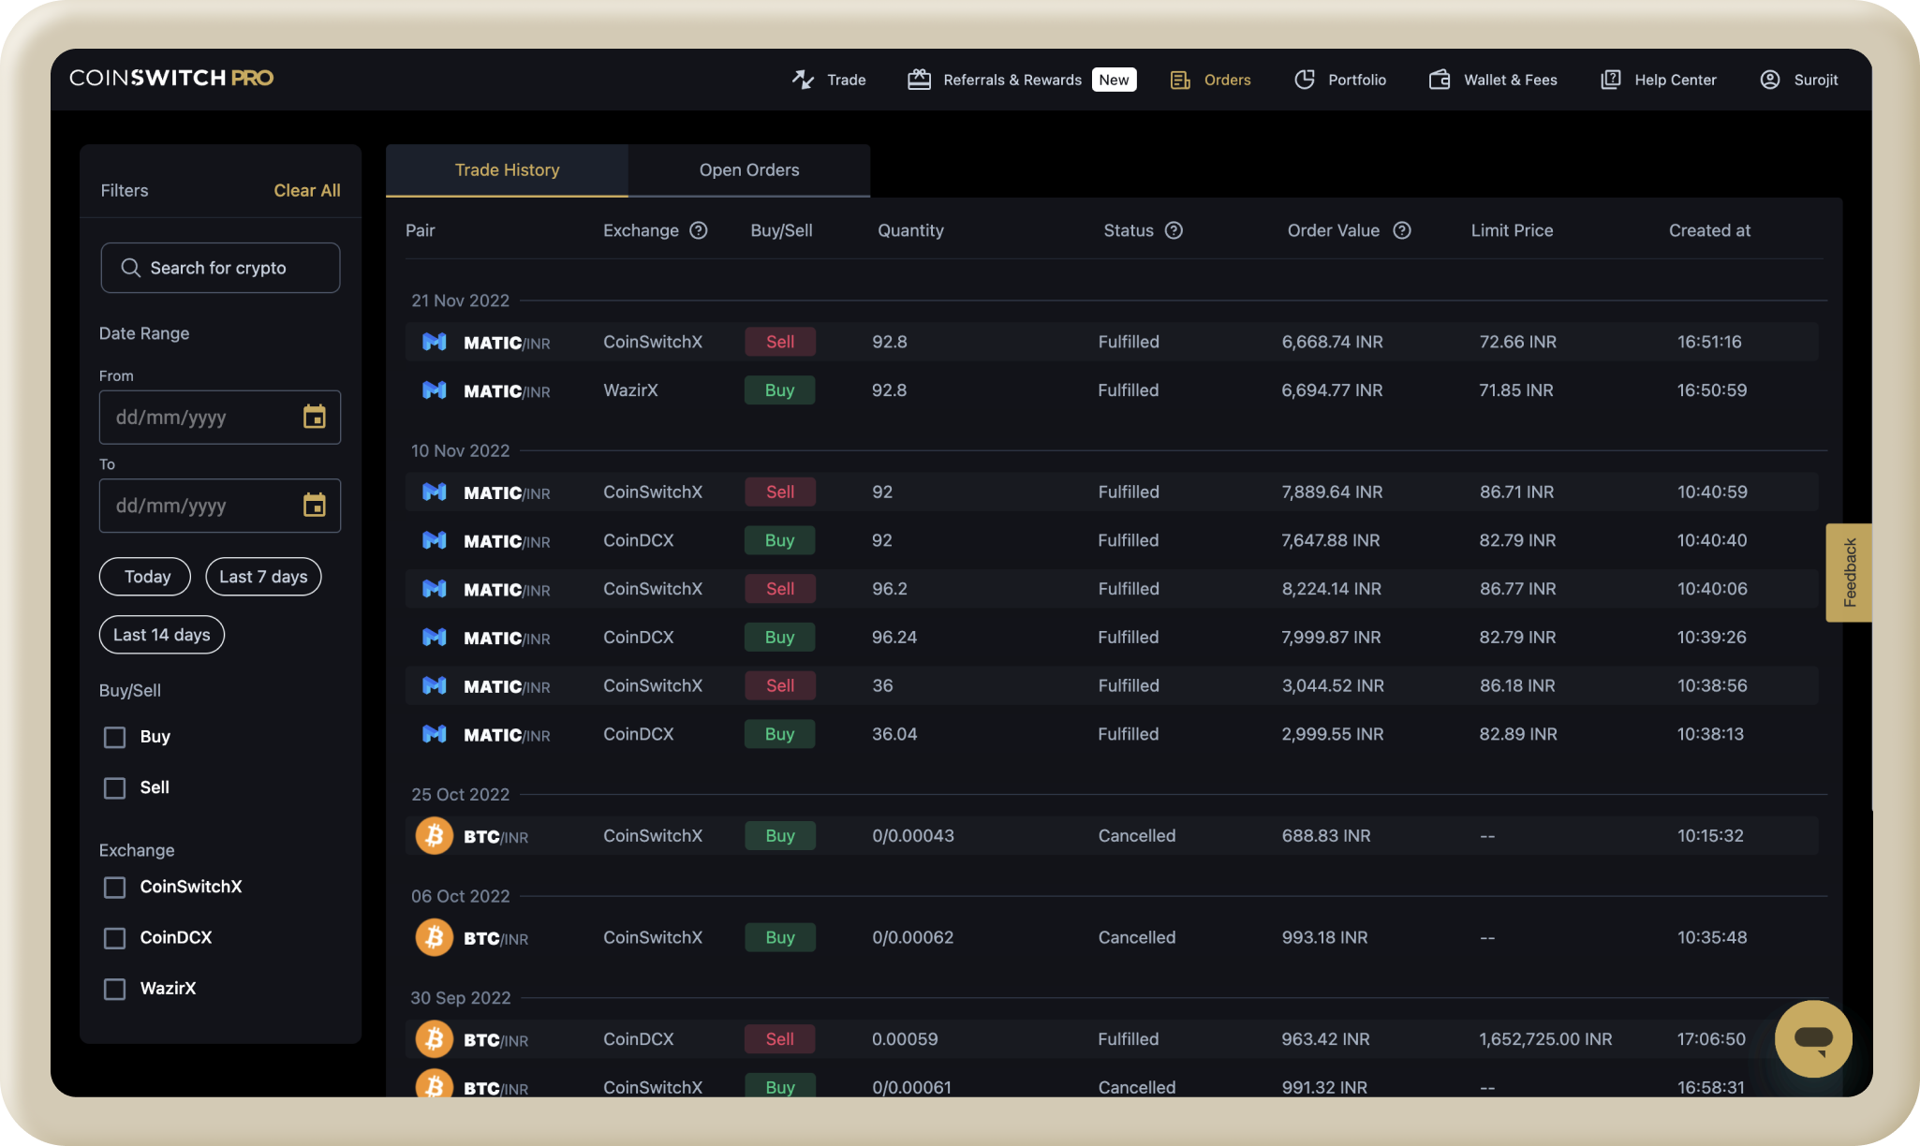Open the Trade icon in navigation
Viewport: 1920px width, 1146px height.
[803, 80]
